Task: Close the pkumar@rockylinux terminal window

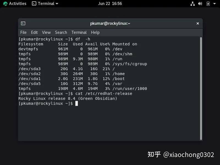Action: 198,23
